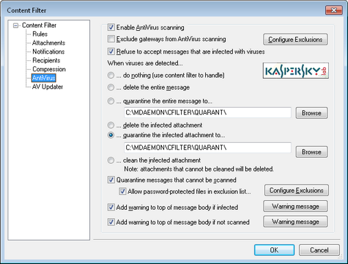Open the Warning message for infected mail
Viewport: 348px width, 264px height.
(295, 206)
